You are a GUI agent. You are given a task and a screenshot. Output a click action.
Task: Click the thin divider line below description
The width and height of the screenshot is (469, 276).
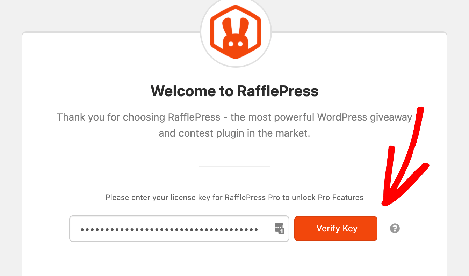(x=234, y=166)
